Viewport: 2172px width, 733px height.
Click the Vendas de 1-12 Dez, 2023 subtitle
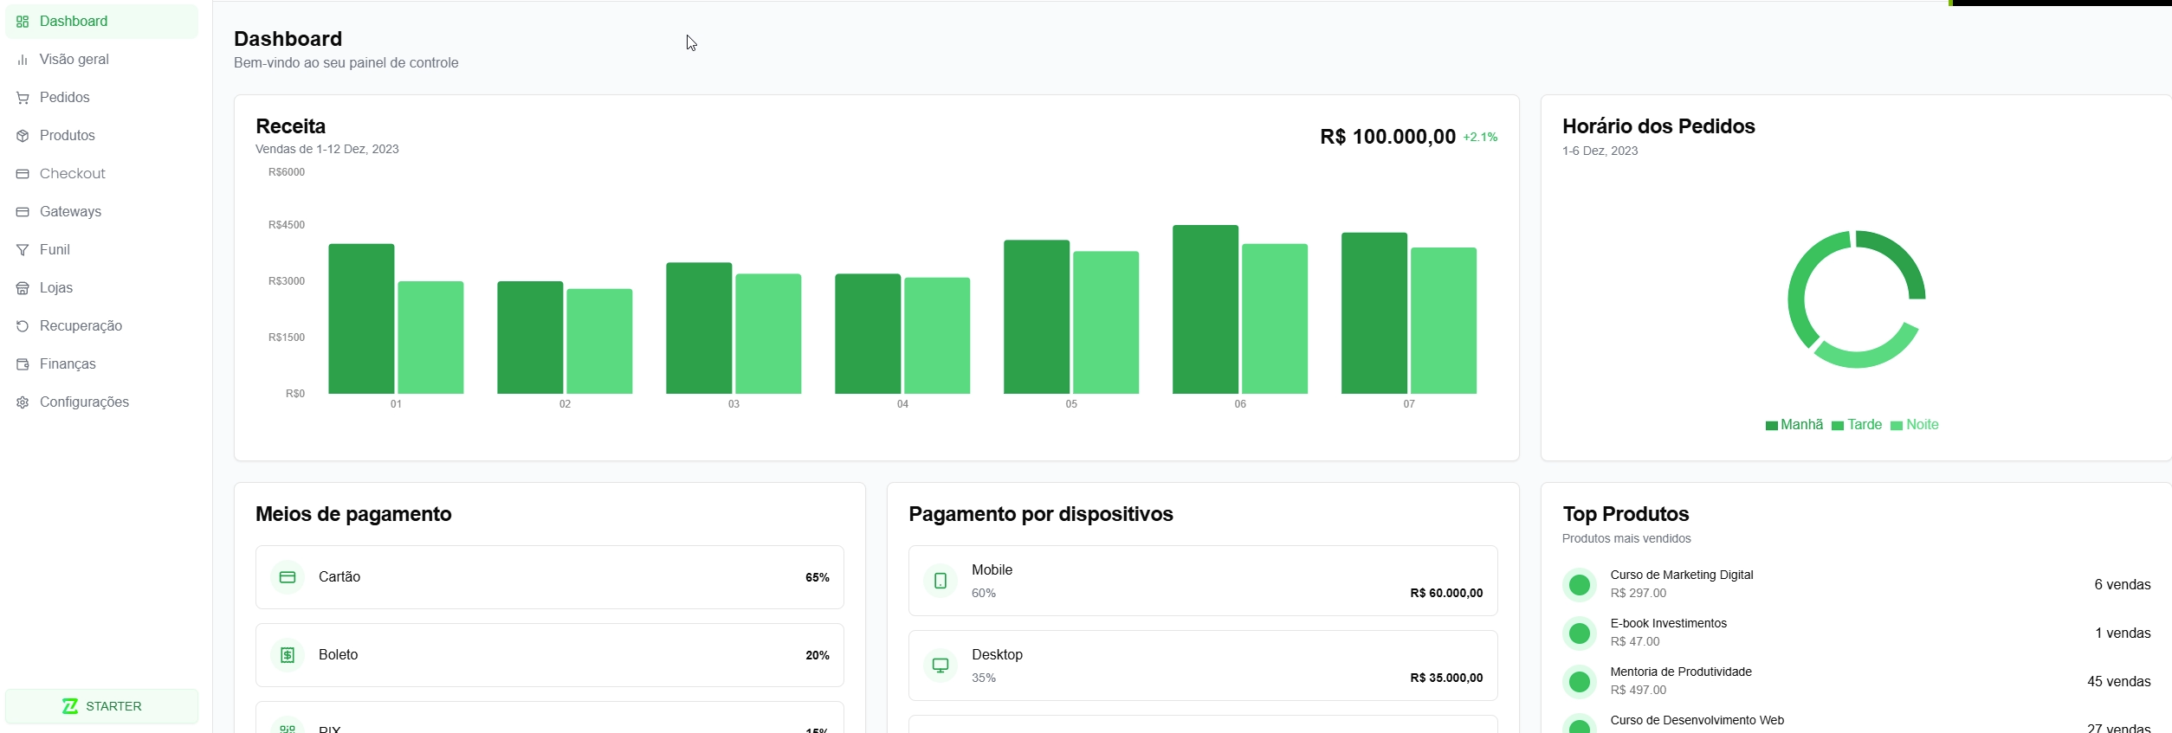(x=327, y=149)
